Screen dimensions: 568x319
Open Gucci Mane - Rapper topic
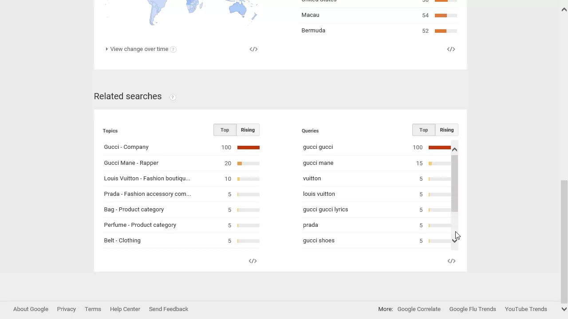tap(131, 163)
